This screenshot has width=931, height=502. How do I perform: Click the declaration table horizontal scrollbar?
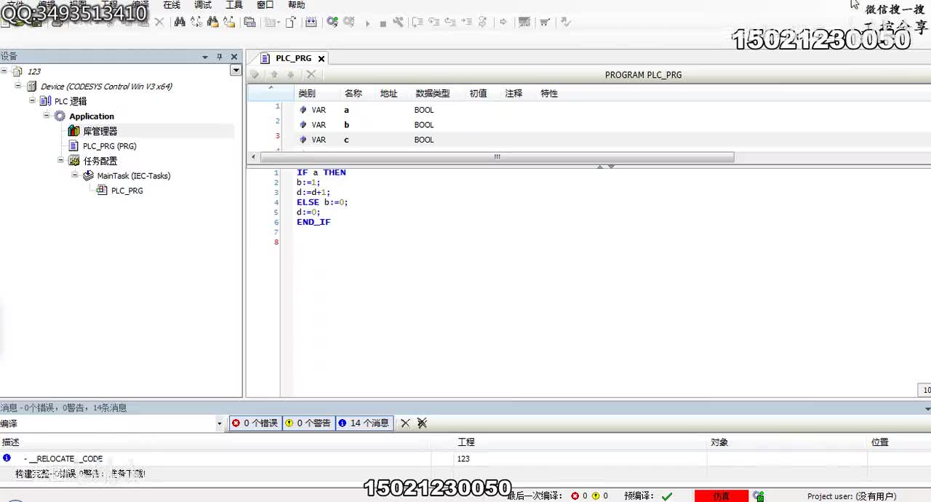click(x=498, y=157)
